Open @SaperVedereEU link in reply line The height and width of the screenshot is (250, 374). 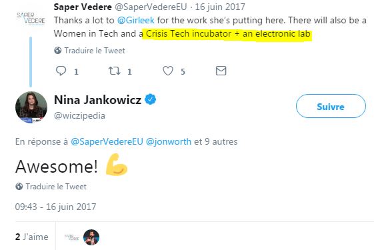coord(107,141)
